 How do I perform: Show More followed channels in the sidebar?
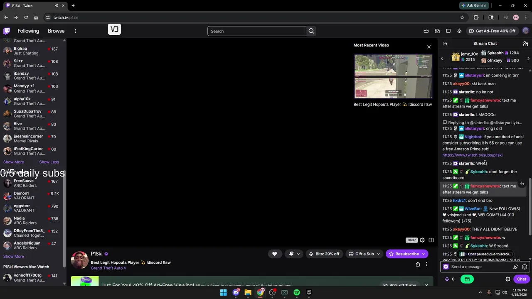tap(14, 162)
